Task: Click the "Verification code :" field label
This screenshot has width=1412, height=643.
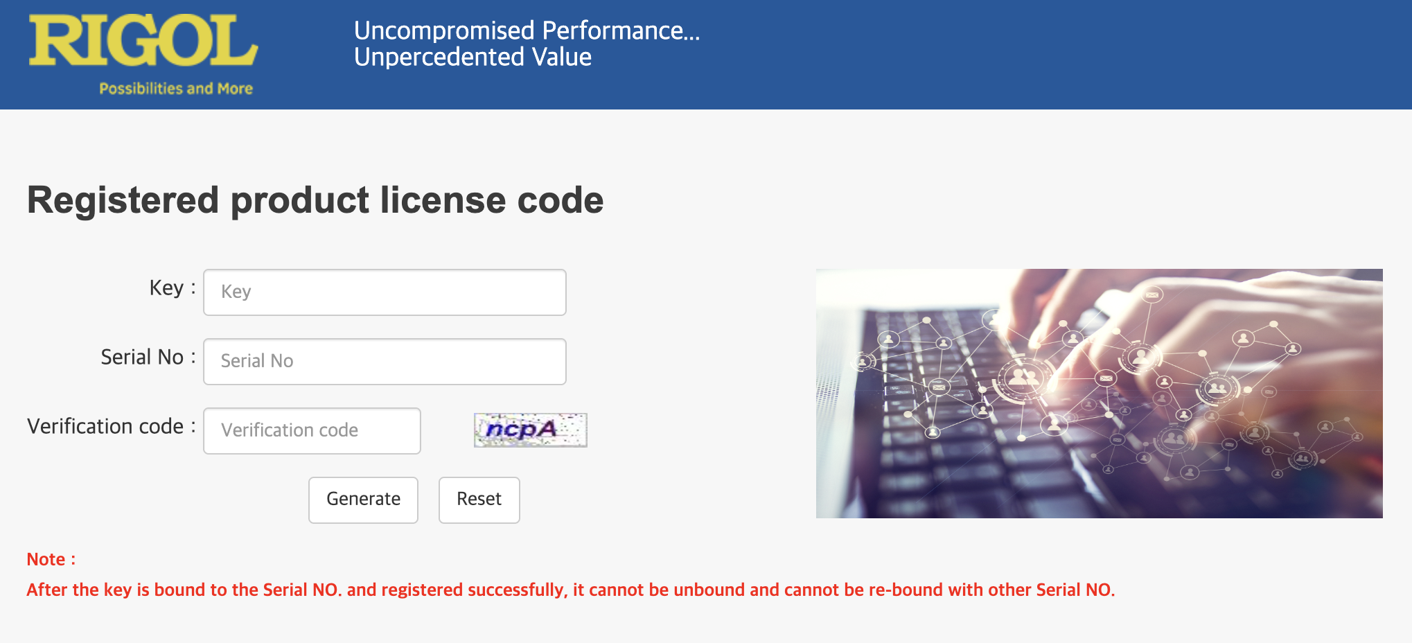Action: point(111,427)
